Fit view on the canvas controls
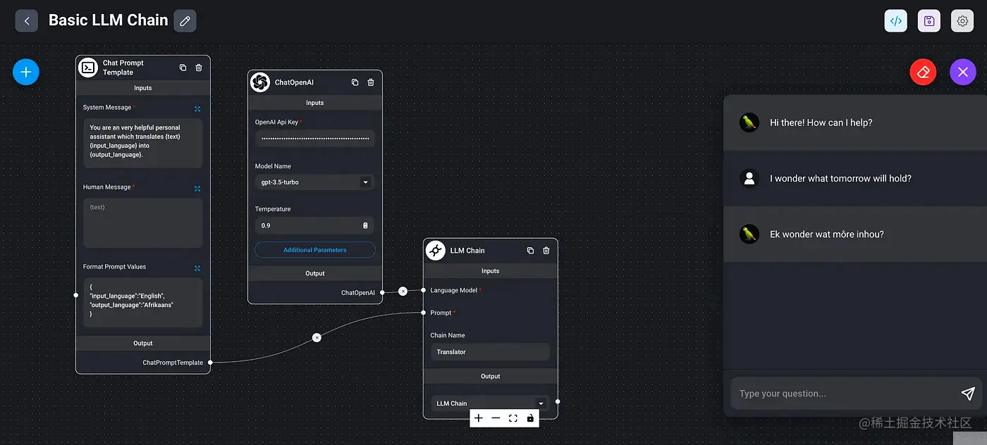 [513, 418]
